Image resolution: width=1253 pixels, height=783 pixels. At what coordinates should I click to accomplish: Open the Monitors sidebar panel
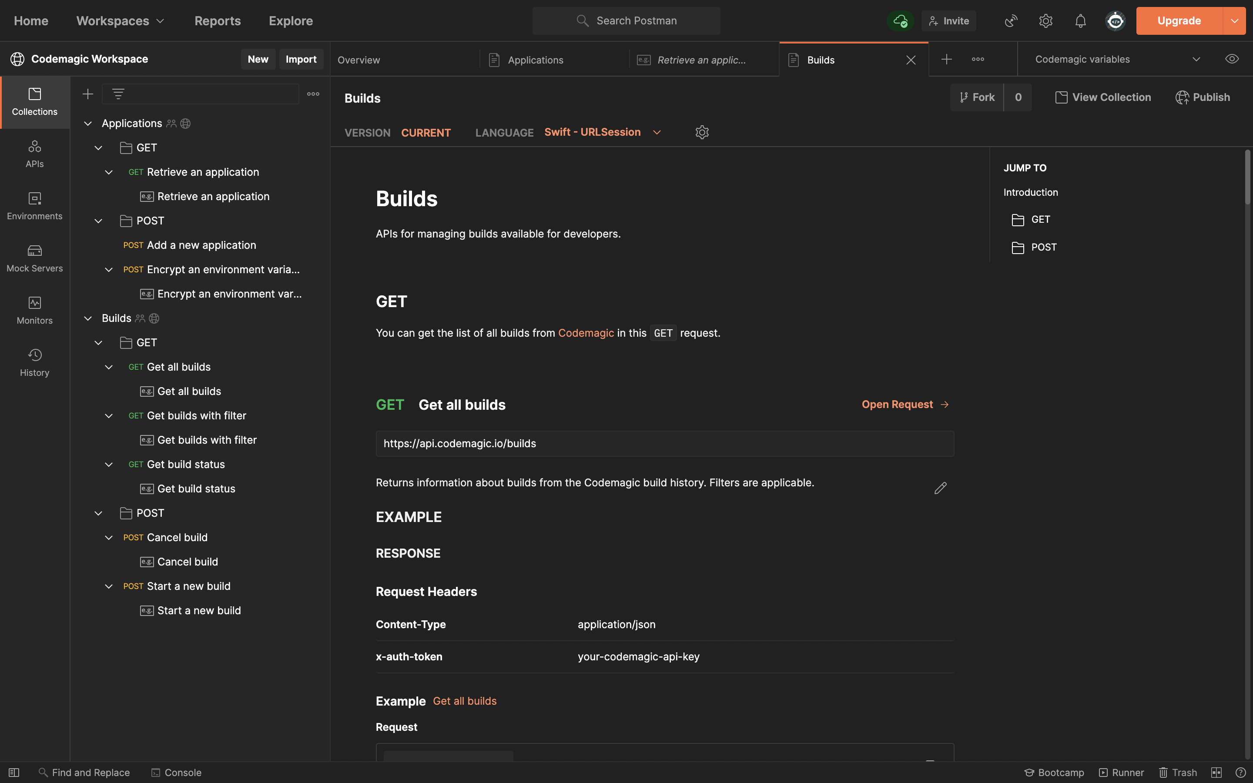point(35,310)
